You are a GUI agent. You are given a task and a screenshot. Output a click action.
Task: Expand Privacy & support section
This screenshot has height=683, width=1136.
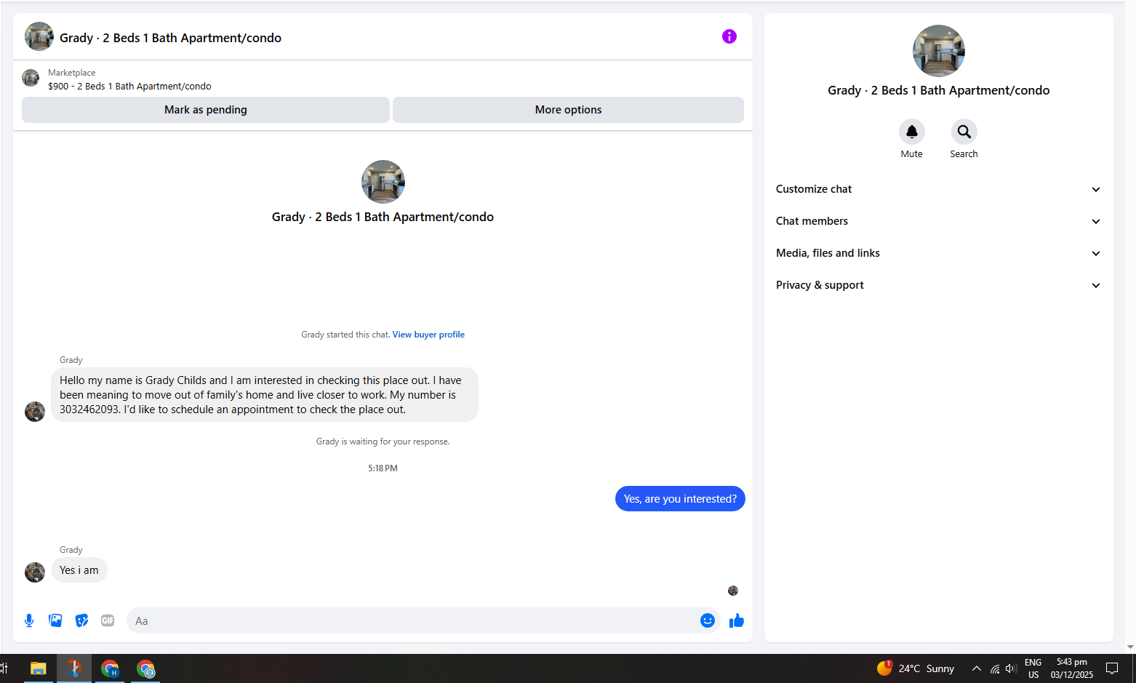pyautogui.click(x=938, y=285)
